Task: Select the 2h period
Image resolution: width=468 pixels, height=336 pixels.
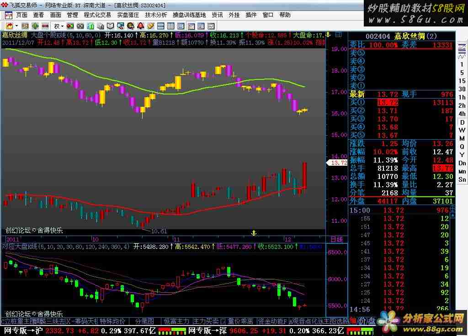Action: tap(462, 105)
